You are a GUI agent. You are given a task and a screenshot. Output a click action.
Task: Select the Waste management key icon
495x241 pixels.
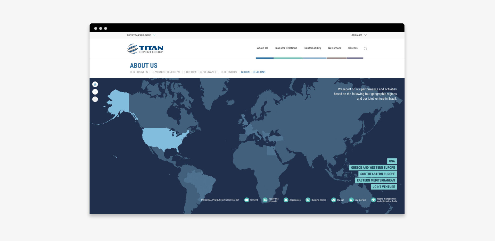(374, 200)
